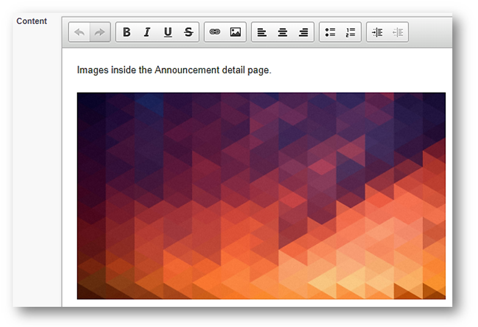Image resolution: width=478 pixels, height=327 pixels.
Task: Center align the content
Action: [282, 32]
